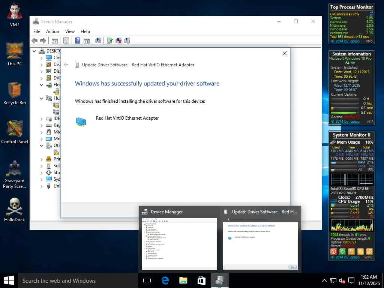This screenshot has height=288, width=384.
Task: Click the blue Help question-mark toolbar icon
Action: coord(78,40)
